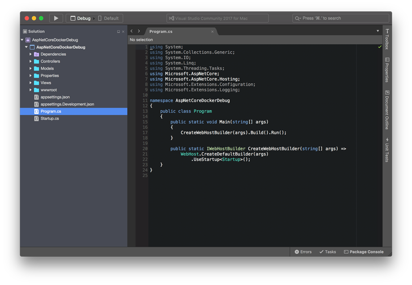Select the bold AspNetCoreDockerDebug project icon
Screen dimensions: 412x285
tap(32, 47)
